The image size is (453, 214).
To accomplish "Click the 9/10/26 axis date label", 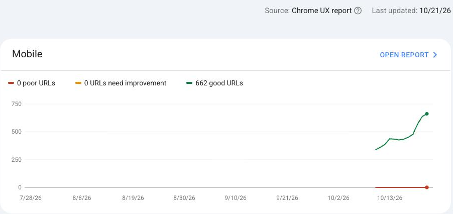I will pyautogui.click(x=236, y=198).
